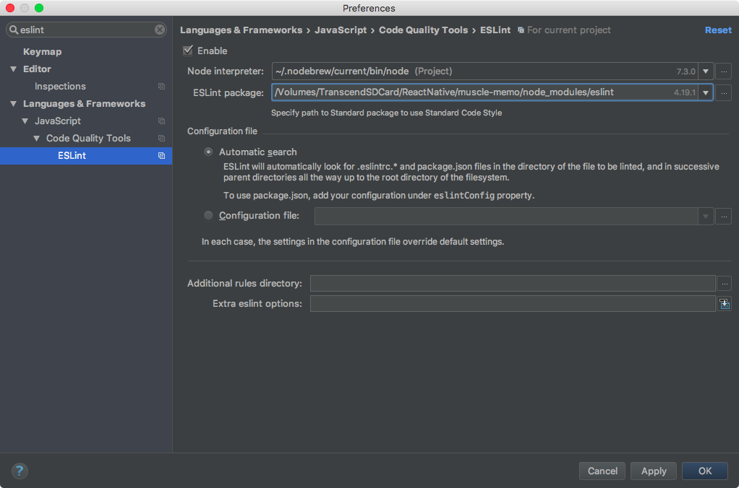Select Keymap in settings tree
The width and height of the screenshot is (739, 488).
[43, 52]
